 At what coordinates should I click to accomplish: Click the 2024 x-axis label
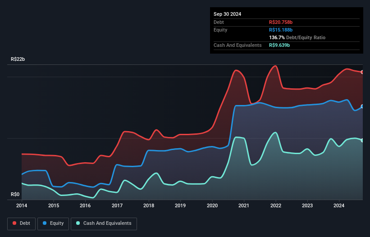pyautogui.click(x=339, y=205)
